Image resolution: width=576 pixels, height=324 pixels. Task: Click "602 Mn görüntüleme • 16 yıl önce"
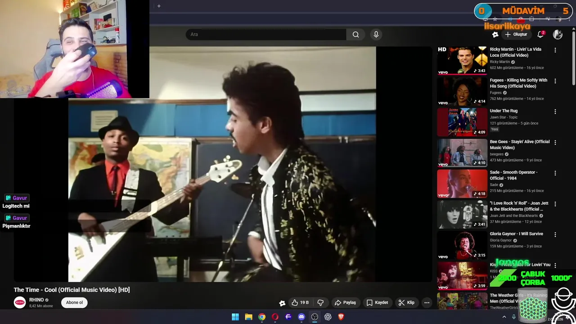click(x=517, y=68)
